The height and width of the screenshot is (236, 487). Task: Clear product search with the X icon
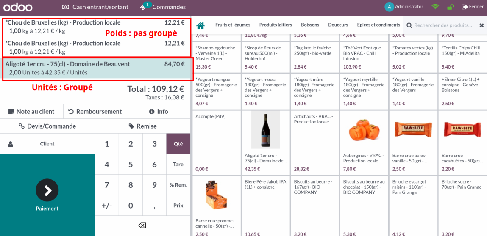[x=481, y=25]
